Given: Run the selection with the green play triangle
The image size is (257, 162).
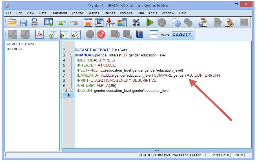Looking at the screenshot, I should (x=150, y=22).
